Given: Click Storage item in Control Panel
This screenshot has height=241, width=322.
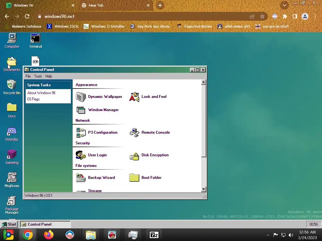Looking at the screenshot, I should pos(95,191).
